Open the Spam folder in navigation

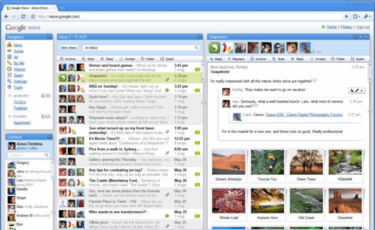click(18, 75)
